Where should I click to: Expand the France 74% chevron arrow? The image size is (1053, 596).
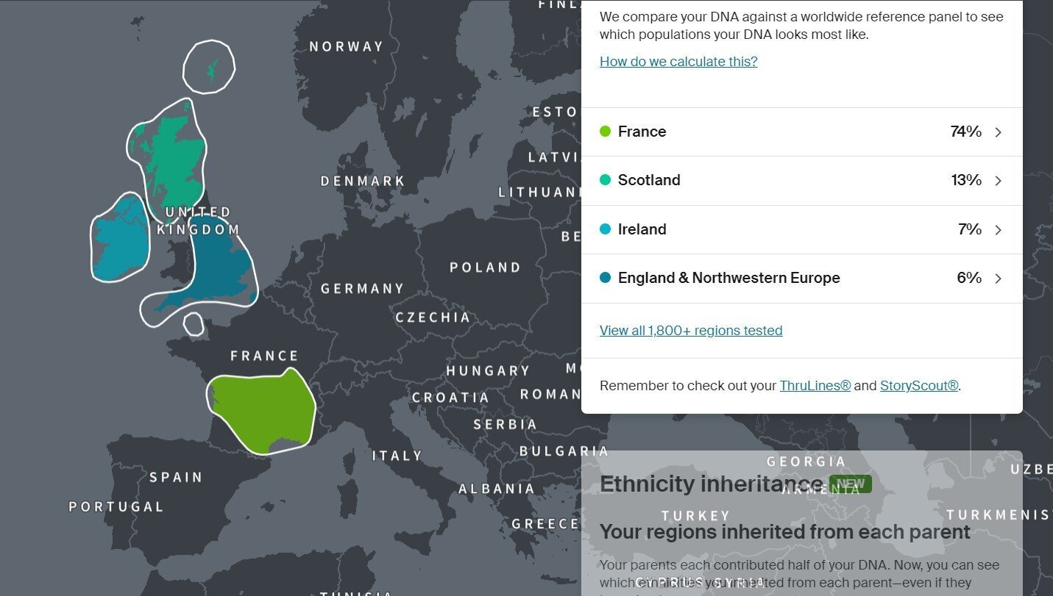pyautogui.click(x=999, y=132)
